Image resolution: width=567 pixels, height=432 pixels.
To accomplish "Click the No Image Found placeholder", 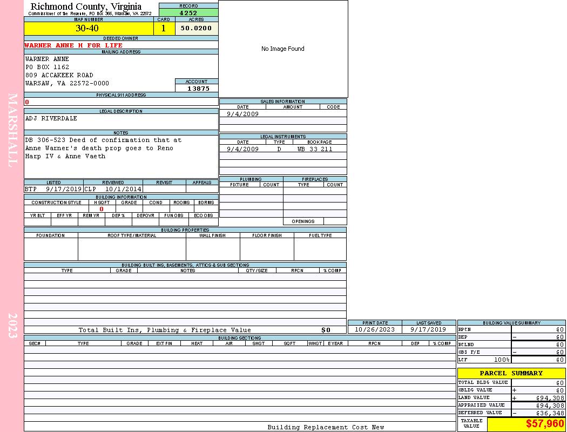I will click(x=282, y=49).
